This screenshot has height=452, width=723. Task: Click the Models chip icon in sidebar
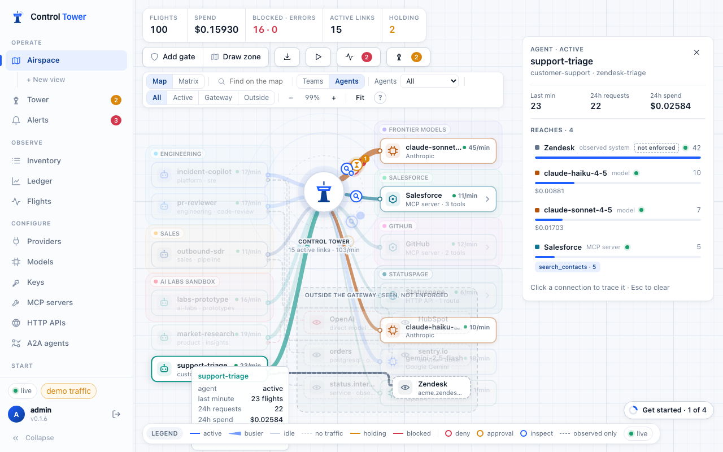(16, 262)
